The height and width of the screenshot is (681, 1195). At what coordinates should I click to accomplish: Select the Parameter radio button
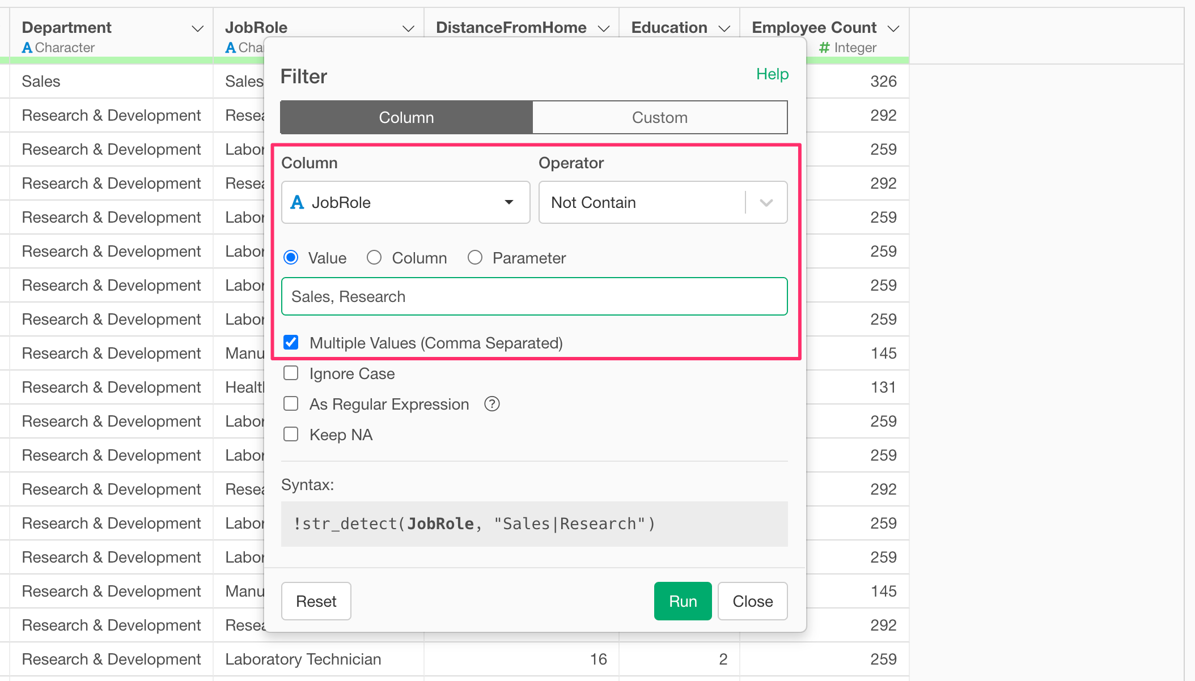tap(475, 258)
